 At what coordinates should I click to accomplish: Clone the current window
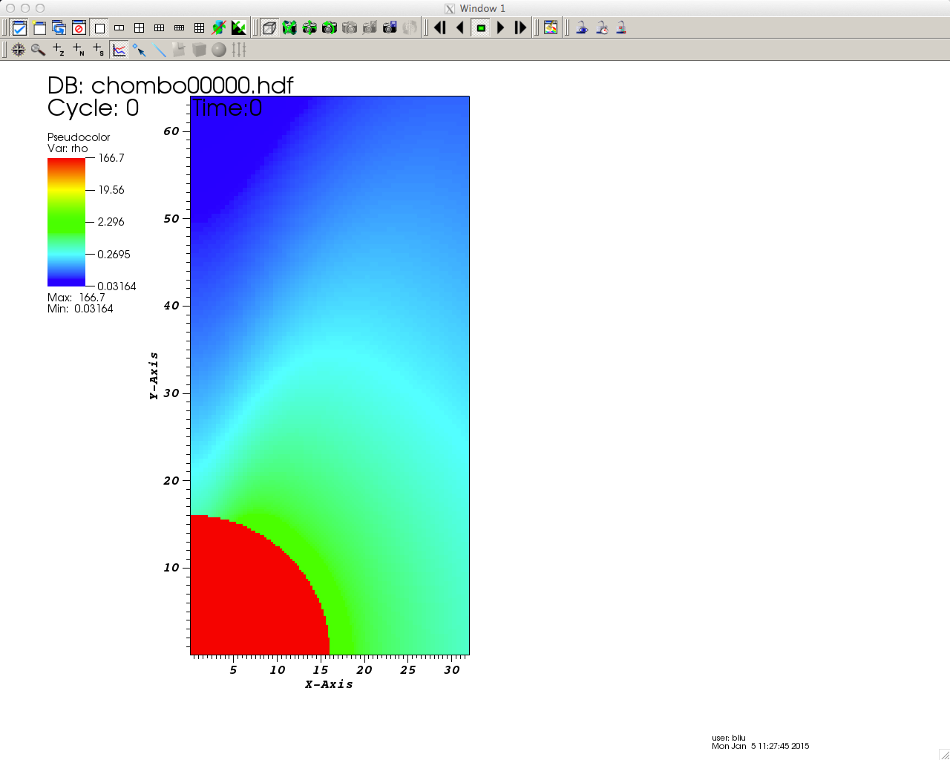59,28
